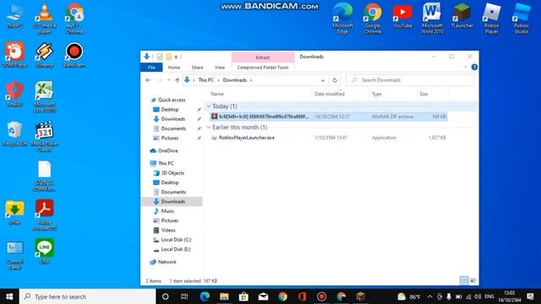Show hidden system tray icons
The height and width of the screenshot is (304, 541).
point(430,296)
